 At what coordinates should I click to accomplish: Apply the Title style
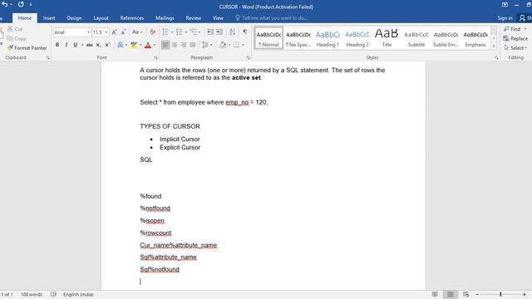click(x=387, y=38)
